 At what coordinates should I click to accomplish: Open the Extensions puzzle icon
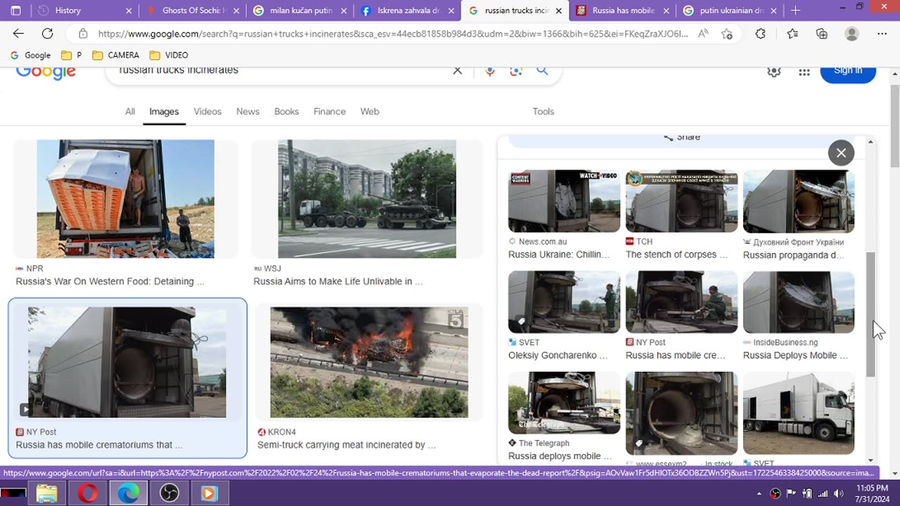pos(760,34)
